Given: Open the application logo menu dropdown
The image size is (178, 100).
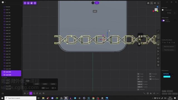Looking at the screenshot, I should click(x=4, y=2).
